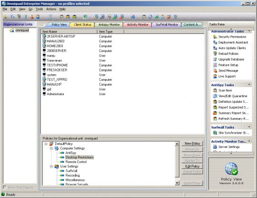Open the Deployment Assistant icon
Image resolution: width=257 pixels, height=198 pixels.
tap(215, 42)
